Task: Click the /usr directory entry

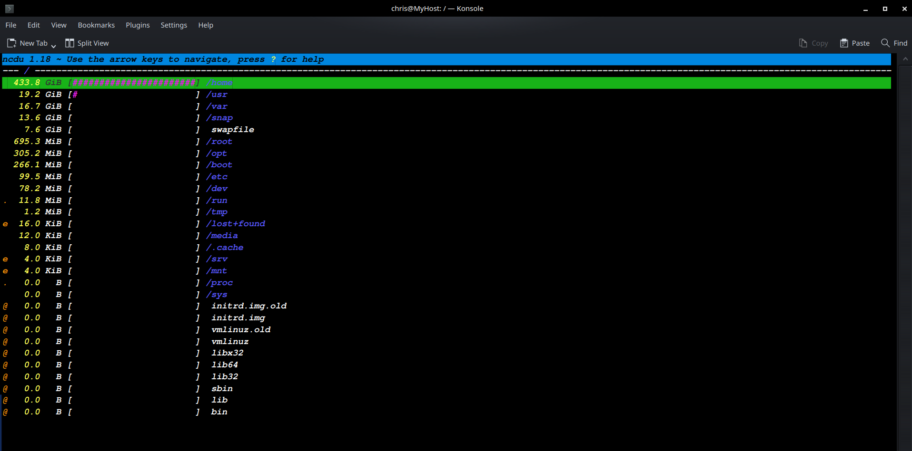Action: tap(217, 95)
